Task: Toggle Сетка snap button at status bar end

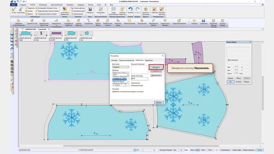Action: tap(259, 150)
